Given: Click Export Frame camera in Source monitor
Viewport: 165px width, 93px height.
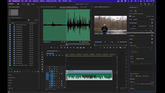Looking at the screenshot, I should 84,48.
